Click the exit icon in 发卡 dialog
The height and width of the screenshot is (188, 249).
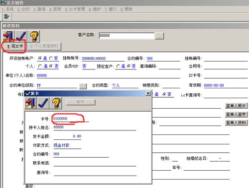click(x=31, y=103)
